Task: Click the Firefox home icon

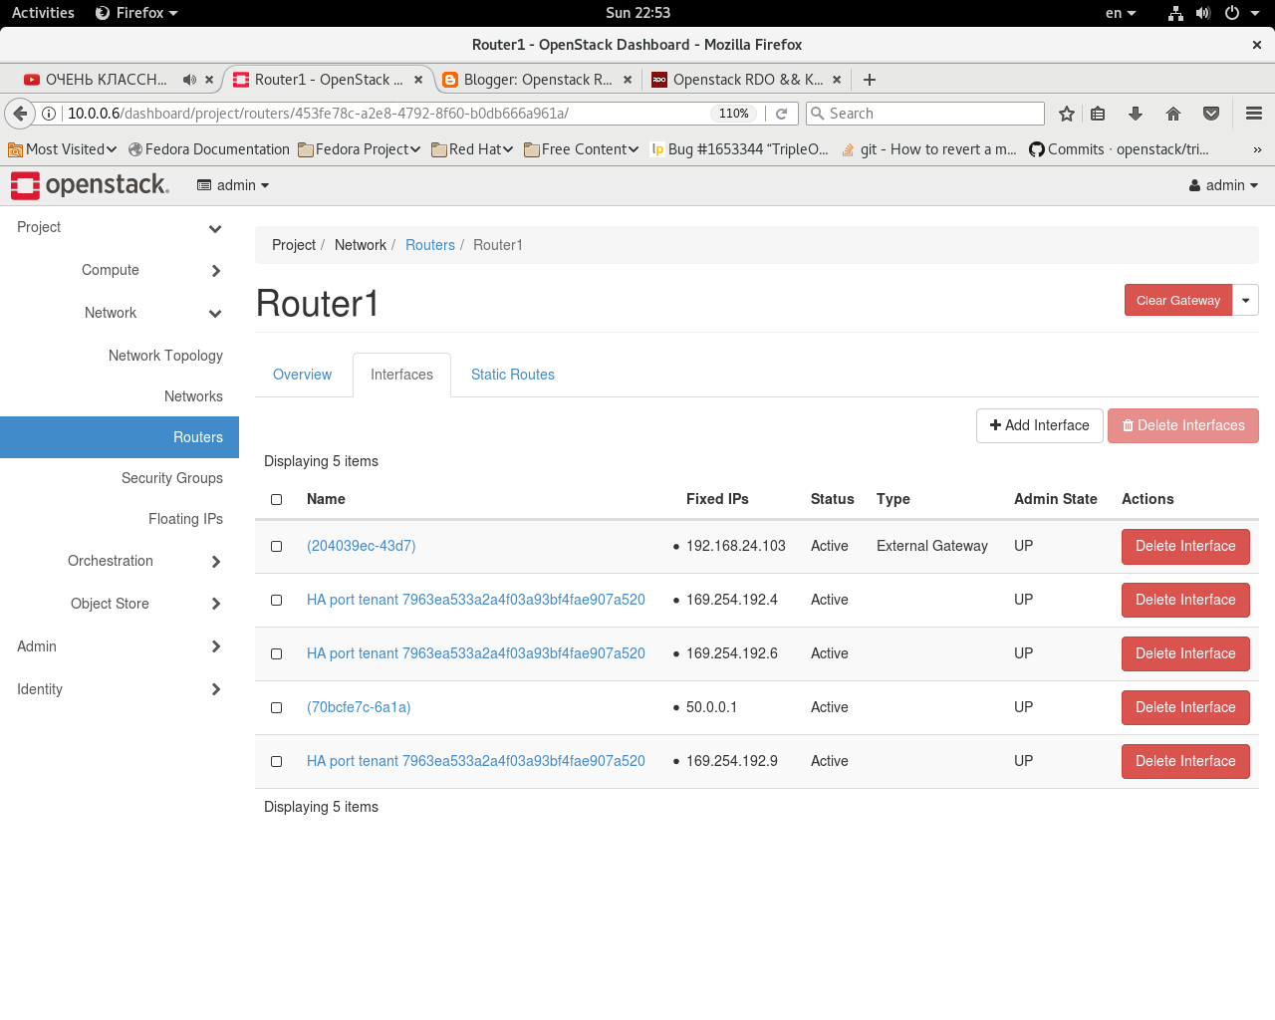Action: pos(1173,114)
